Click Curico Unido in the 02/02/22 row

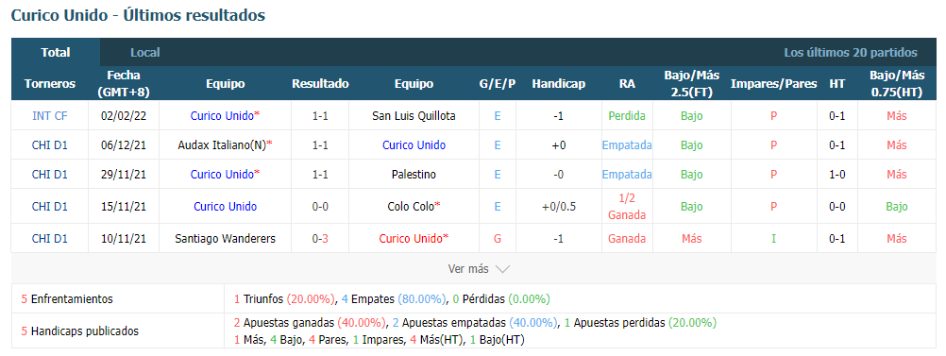(222, 116)
